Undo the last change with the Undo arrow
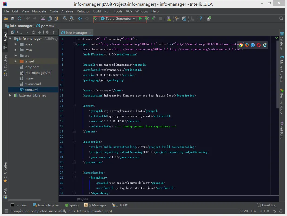This screenshot has height=216, width=287. coord(28,18)
